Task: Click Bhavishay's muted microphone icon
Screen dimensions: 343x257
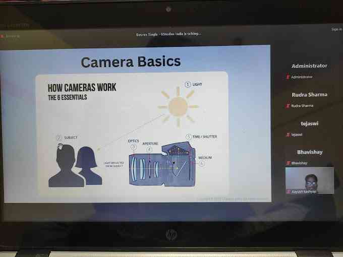Action: (x=288, y=163)
